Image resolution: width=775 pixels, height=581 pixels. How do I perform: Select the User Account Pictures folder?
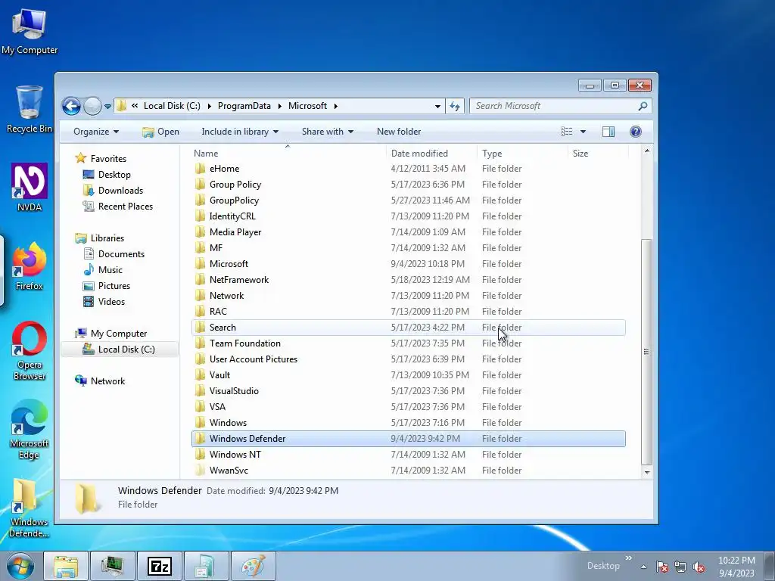tap(408, 359)
